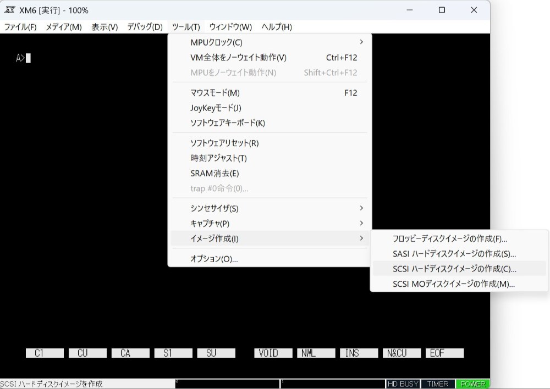Screen dimensions: 550x389
Task: Open ソフトウェアキーボード(K)
Action: (x=269, y=123)
